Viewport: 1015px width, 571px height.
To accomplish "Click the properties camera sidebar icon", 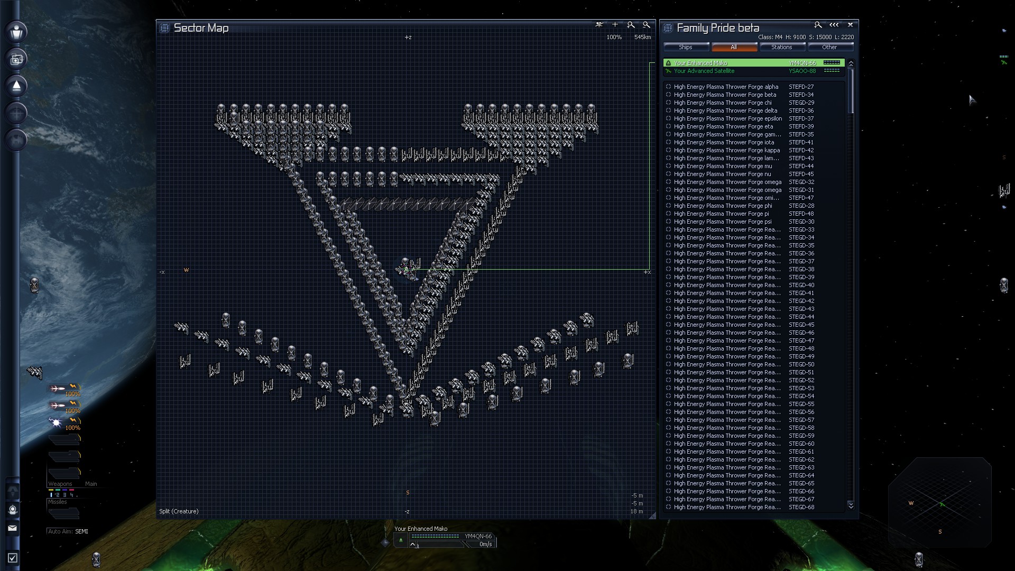I will 16,59.
